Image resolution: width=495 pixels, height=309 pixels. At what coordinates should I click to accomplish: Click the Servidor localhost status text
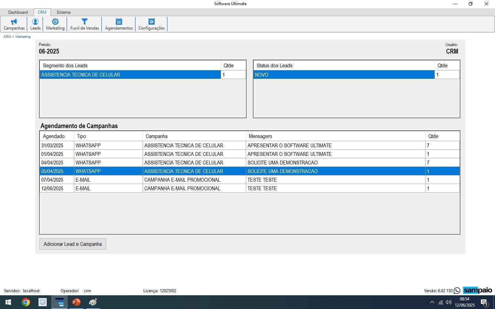coord(22,291)
